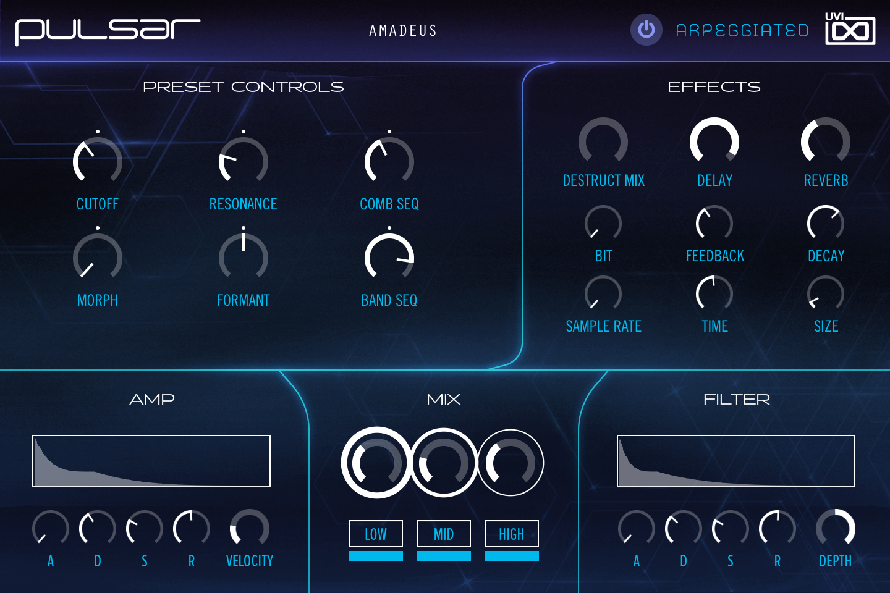Viewport: 890px width, 593px height.
Task: Open the AMADEUS preset name
Action: (403, 31)
